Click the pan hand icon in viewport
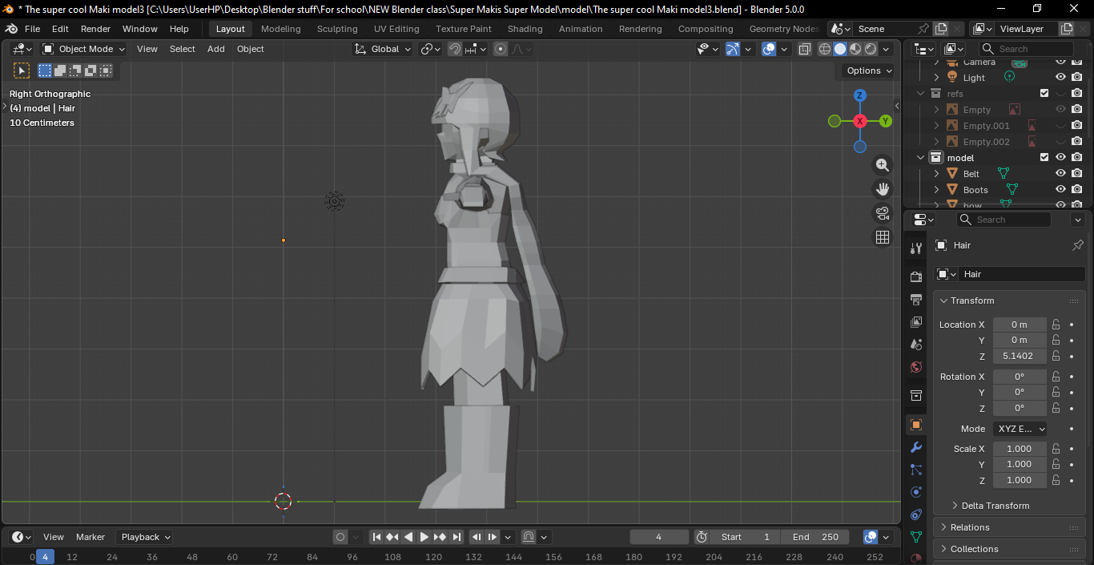Viewport: 1094px width, 565px height. (882, 189)
